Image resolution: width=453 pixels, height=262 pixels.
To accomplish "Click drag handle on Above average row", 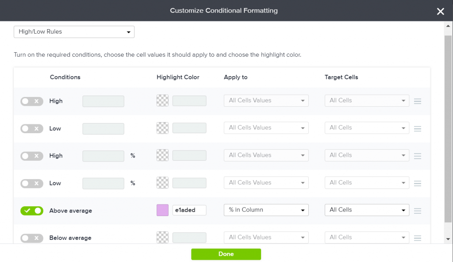I will 417,211.
